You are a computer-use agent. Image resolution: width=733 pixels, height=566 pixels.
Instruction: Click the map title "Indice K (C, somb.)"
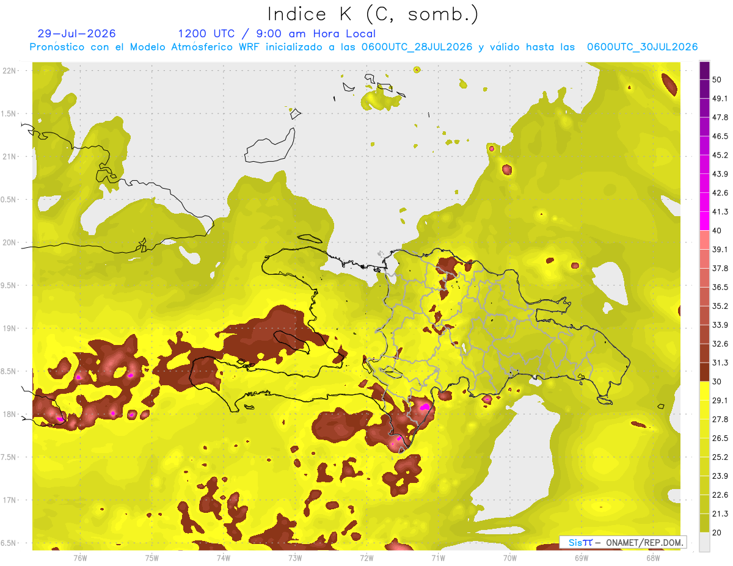[x=373, y=14]
